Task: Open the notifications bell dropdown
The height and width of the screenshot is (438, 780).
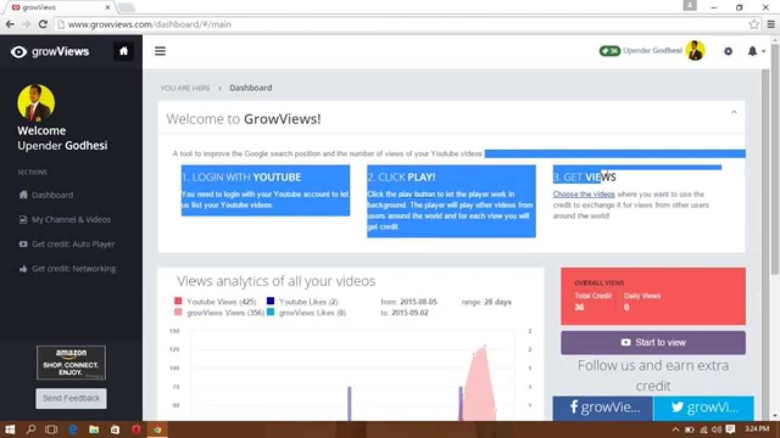Action: (756, 51)
